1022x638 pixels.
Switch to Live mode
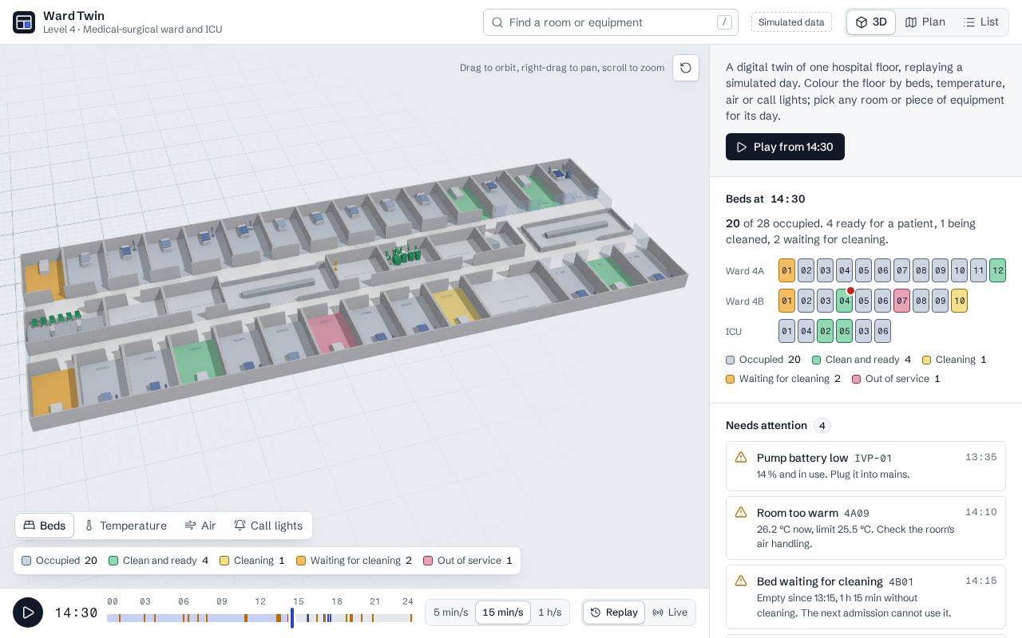pyautogui.click(x=670, y=612)
